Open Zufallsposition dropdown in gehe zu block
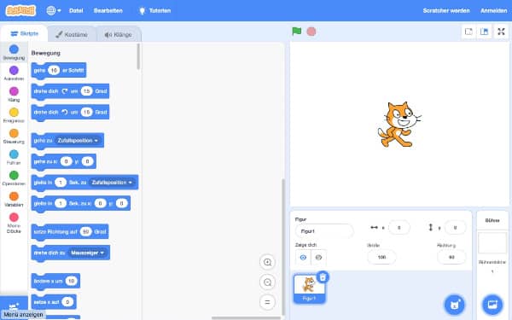This screenshot has width=512, height=320. point(78,141)
